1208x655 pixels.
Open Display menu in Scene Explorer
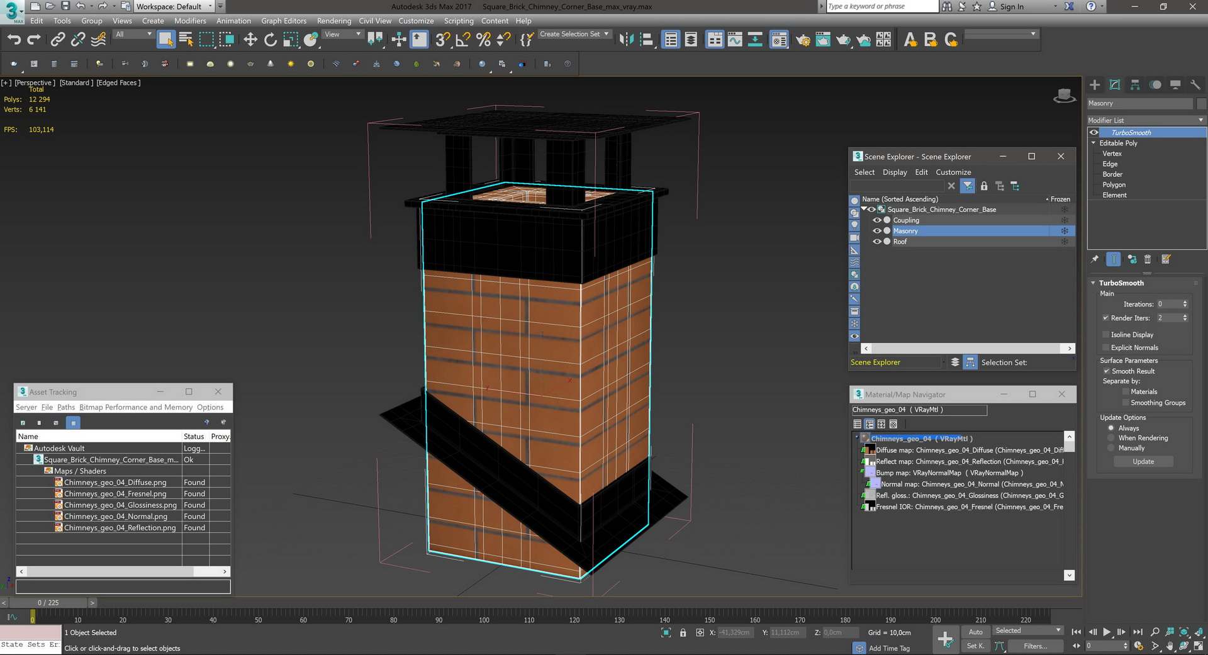[x=895, y=172]
